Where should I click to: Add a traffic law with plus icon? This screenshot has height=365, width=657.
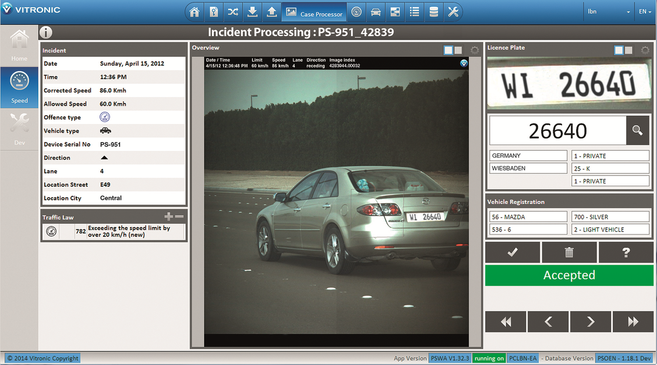coord(168,217)
